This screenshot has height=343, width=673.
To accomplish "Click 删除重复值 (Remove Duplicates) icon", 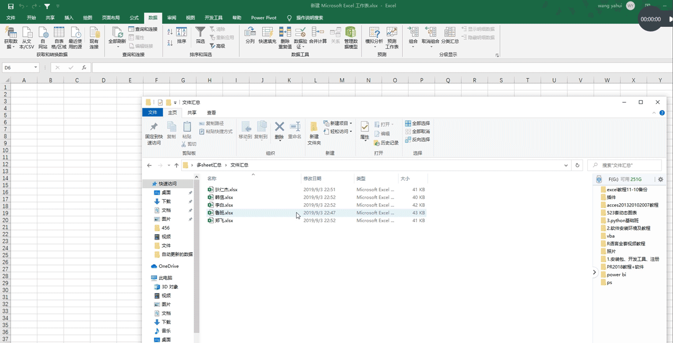I will [285, 38].
